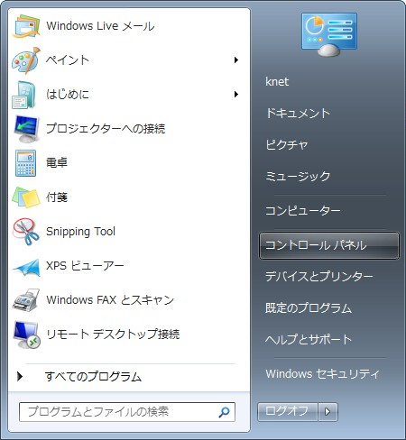Launch the 電卓 calculator icon

click(x=25, y=163)
